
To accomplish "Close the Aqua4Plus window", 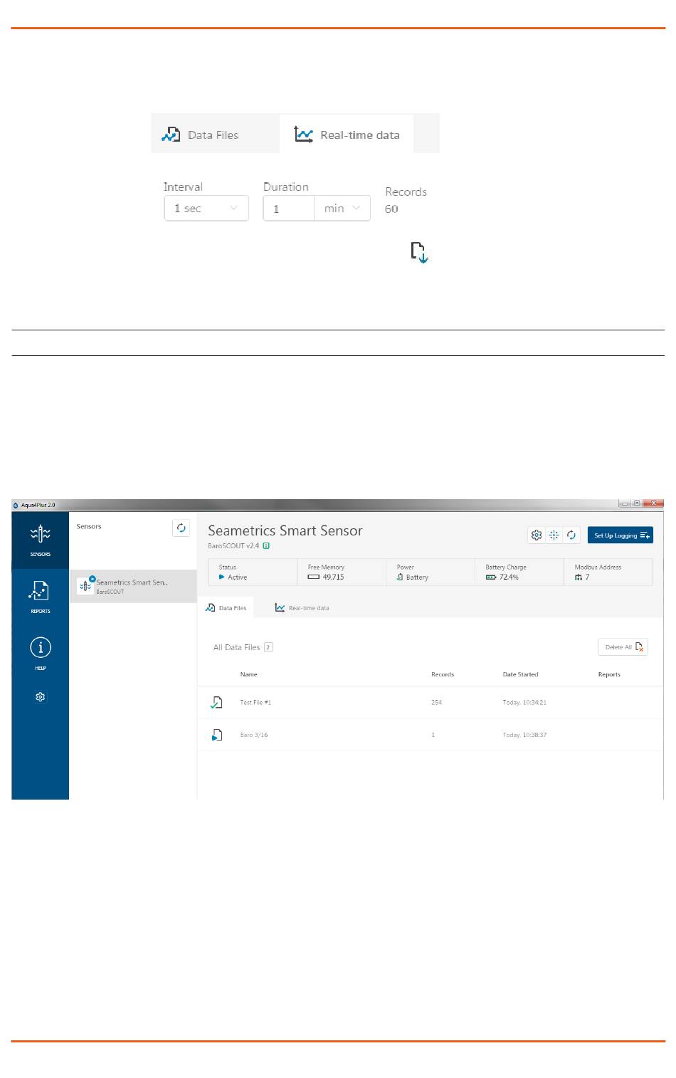I will pyautogui.click(x=653, y=503).
